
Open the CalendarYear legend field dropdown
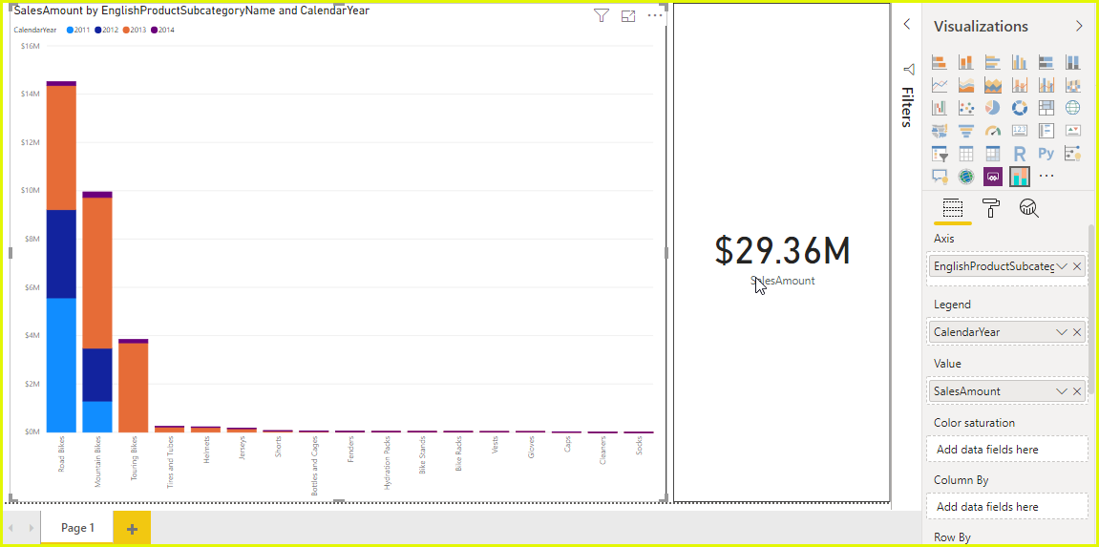[x=1062, y=332]
